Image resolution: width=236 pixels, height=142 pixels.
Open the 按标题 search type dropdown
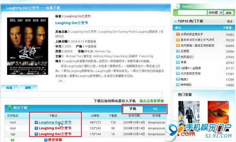pyautogui.click(x=216, y=13)
